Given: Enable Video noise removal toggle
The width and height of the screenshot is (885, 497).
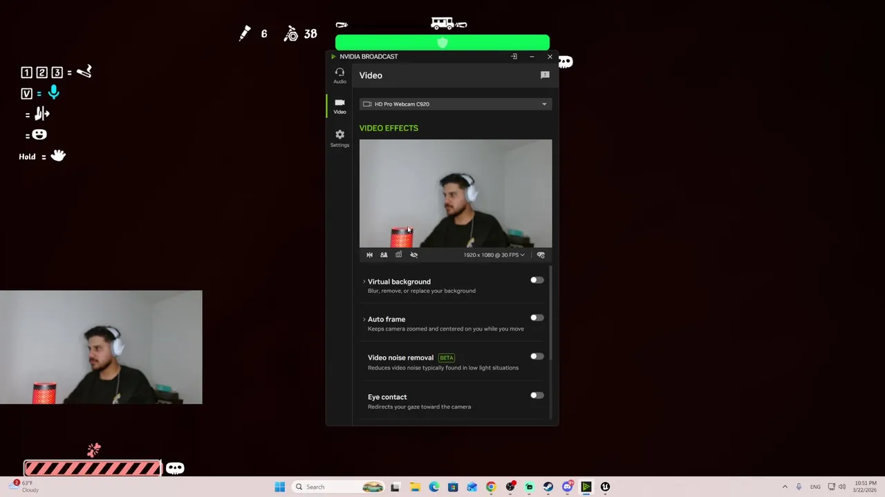Looking at the screenshot, I should [x=537, y=357].
